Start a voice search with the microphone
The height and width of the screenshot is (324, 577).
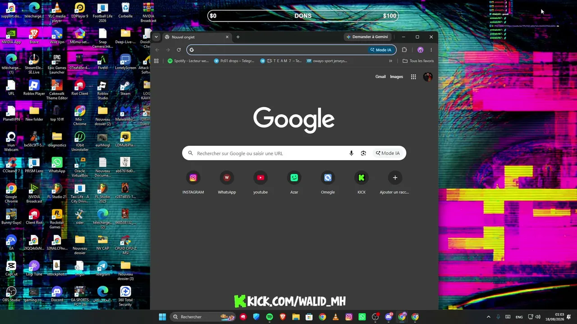[x=352, y=153]
